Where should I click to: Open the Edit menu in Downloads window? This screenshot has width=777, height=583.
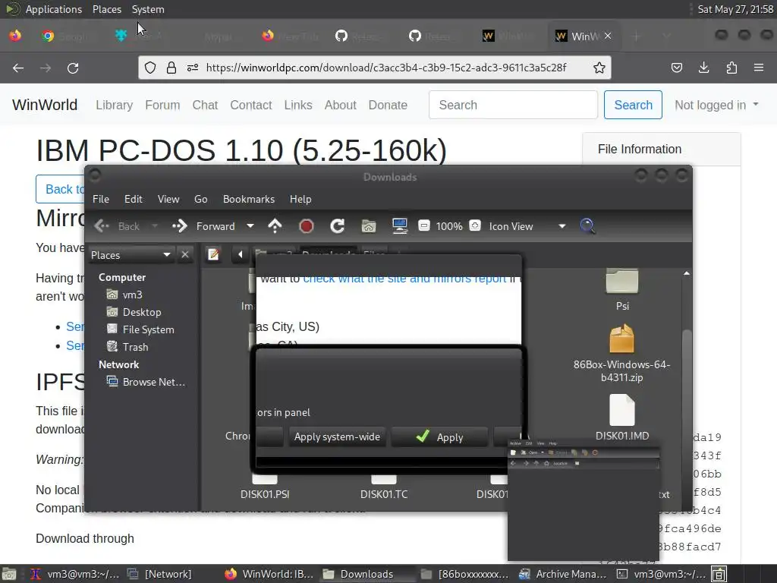(x=134, y=199)
